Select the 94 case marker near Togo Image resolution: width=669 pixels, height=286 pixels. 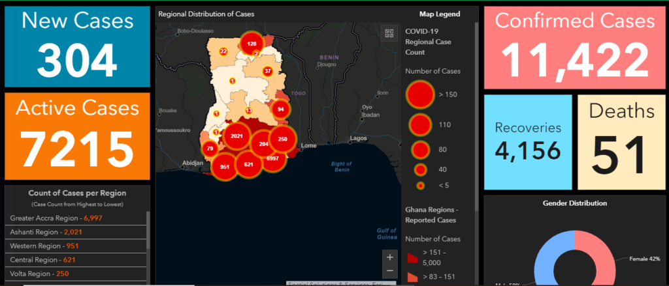click(280, 109)
